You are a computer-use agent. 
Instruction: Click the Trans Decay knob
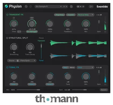point(30,47)
